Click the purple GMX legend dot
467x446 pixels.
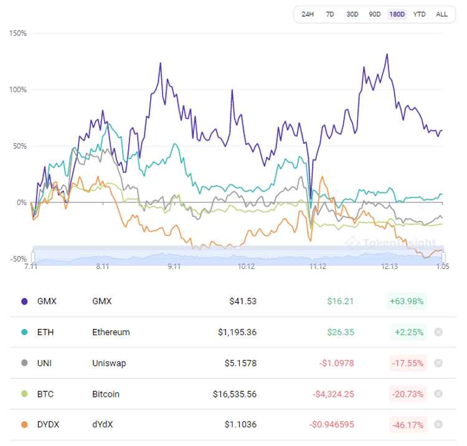pos(24,301)
